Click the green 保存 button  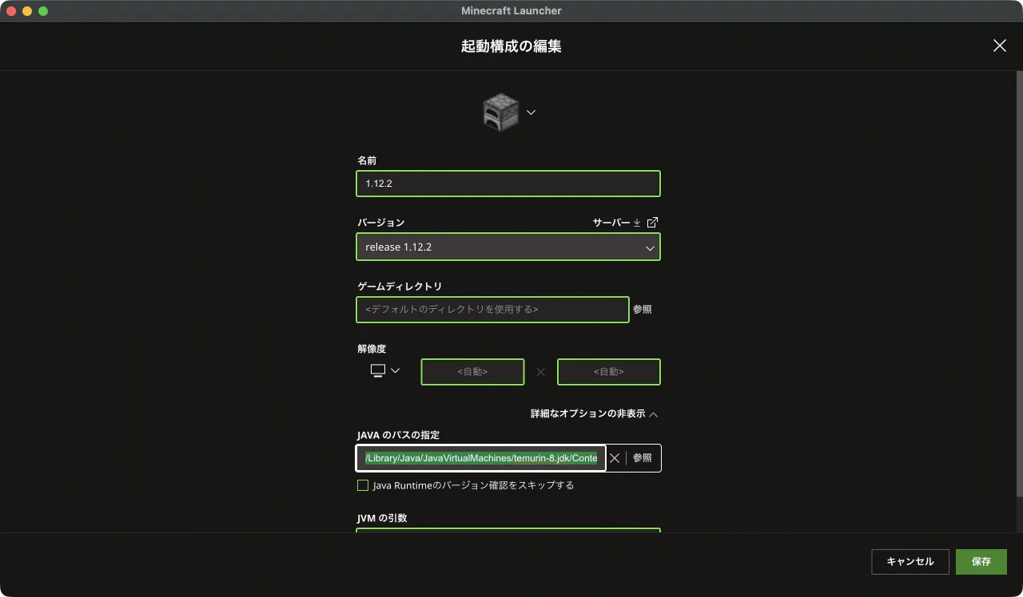pyautogui.click(x=981, y=562)
